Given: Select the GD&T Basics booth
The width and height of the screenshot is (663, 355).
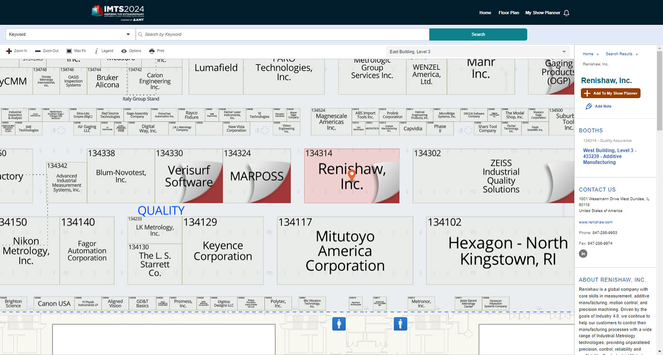Looking at the screenshot, I should [143, 303].
